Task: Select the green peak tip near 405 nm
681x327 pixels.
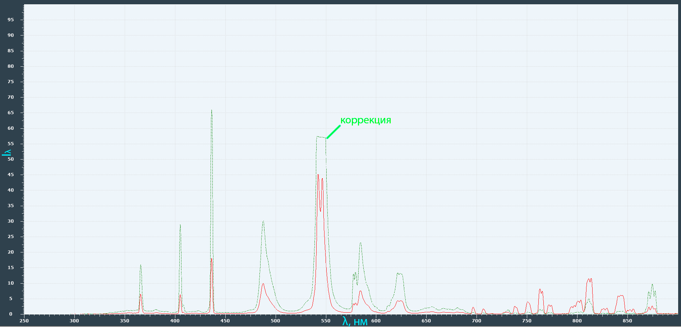Action: pyautogui.click(x=180, y=226)
